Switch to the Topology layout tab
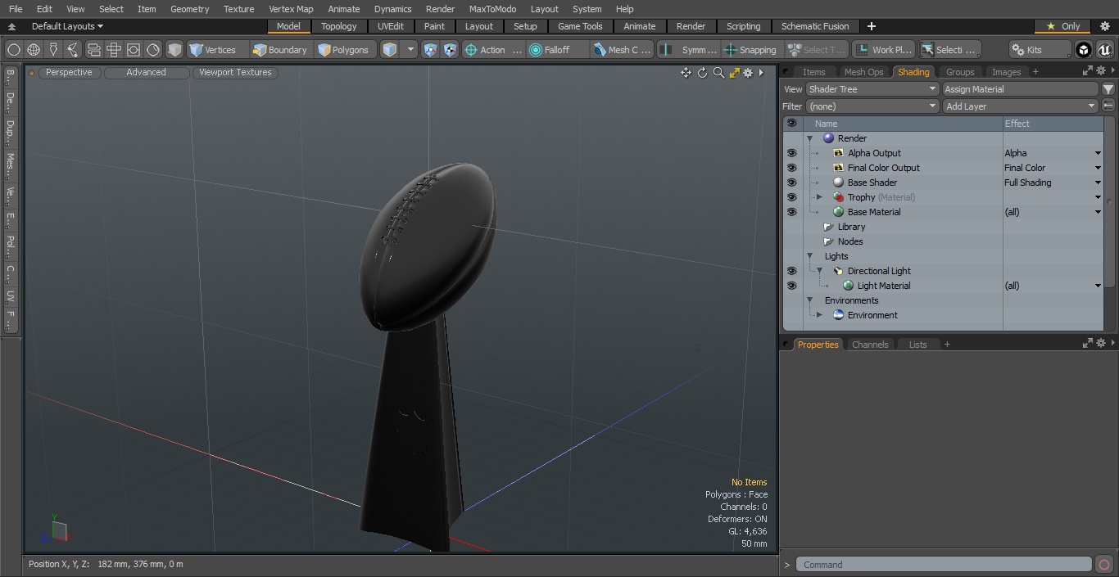Screen dimensions: 1119x577 [x=338, y=26]
